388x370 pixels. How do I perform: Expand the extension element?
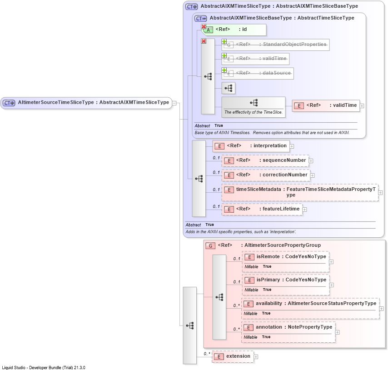pyautogui.click(x=256, y=357)
